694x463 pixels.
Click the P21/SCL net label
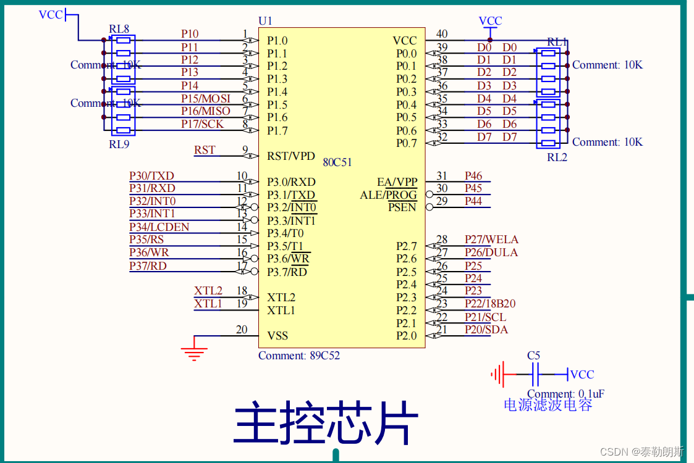click(x=486, y=317)
